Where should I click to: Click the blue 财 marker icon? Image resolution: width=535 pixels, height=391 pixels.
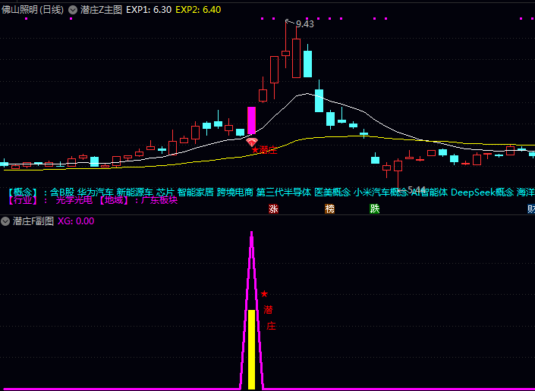[531, 209]
